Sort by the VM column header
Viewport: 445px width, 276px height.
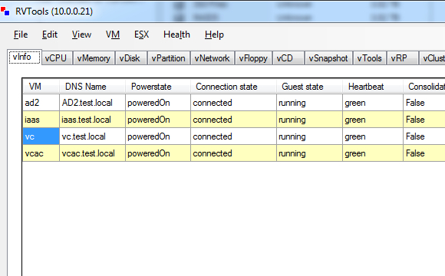click(41, 86)
